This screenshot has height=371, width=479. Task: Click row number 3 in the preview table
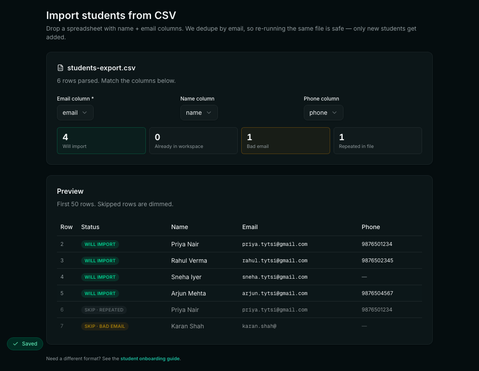click(62, 261)
